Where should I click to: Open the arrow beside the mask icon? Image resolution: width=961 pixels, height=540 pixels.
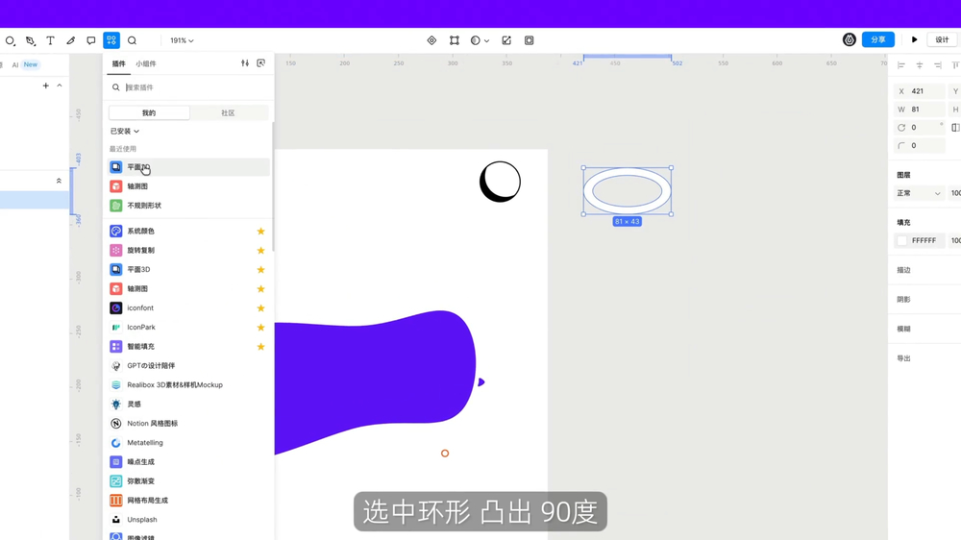pos(486,41)
